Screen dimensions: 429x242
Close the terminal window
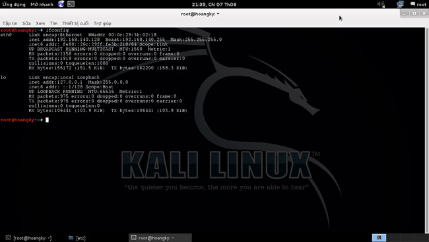424,13
